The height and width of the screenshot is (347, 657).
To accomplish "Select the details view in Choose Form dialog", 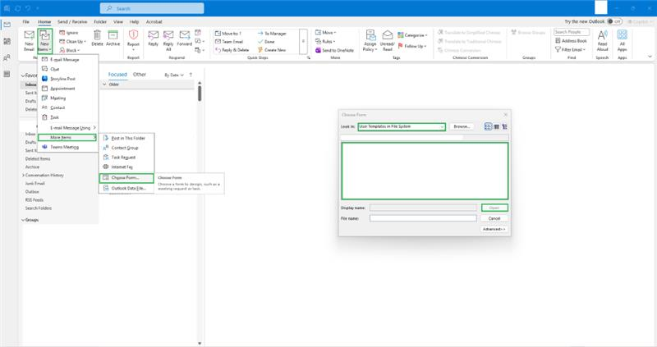I will click(497, 126).
